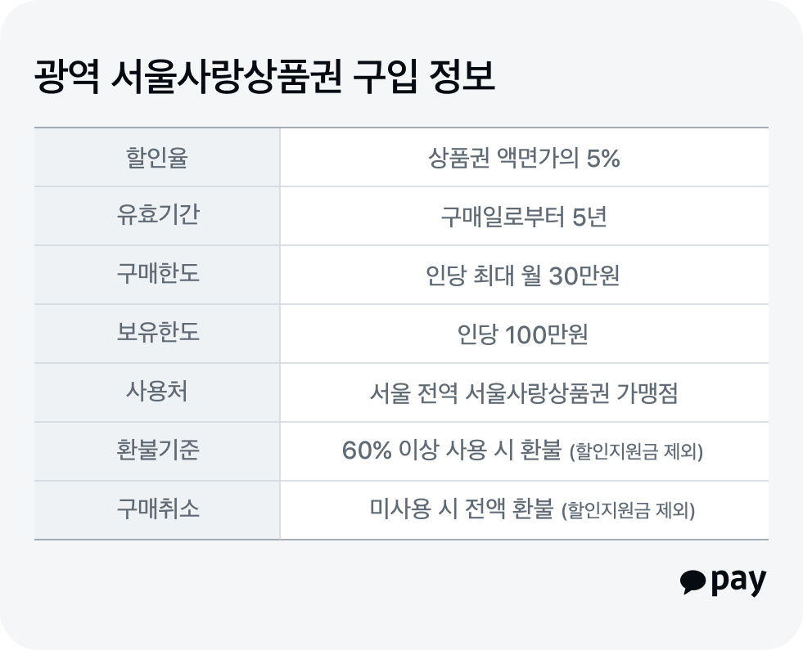Click the 미사용 시 전액 환불 text
Screen dimensions: 803x650
(x=462, y=510)
